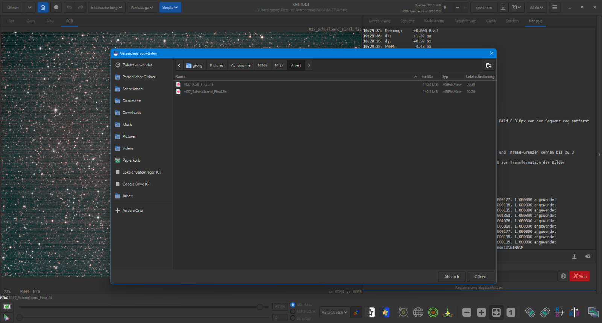Click the zoom in plus icon
The image size is (602, 323).
[x=481, y=312]
